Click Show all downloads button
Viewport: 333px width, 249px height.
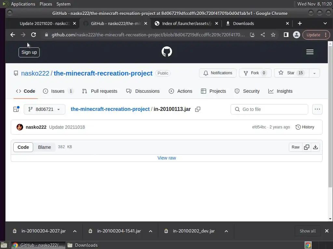click(x=308, y=231)
